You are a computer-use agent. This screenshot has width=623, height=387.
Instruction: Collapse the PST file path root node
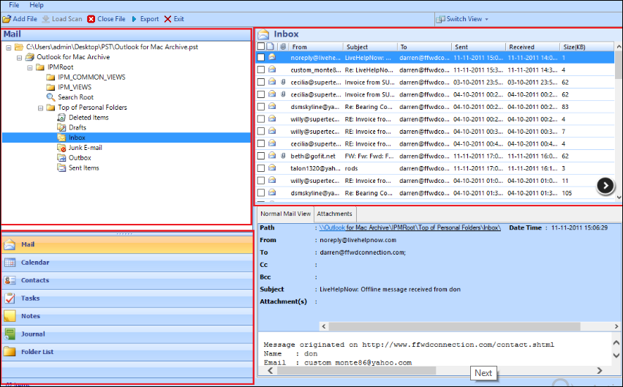pos(8,48)
